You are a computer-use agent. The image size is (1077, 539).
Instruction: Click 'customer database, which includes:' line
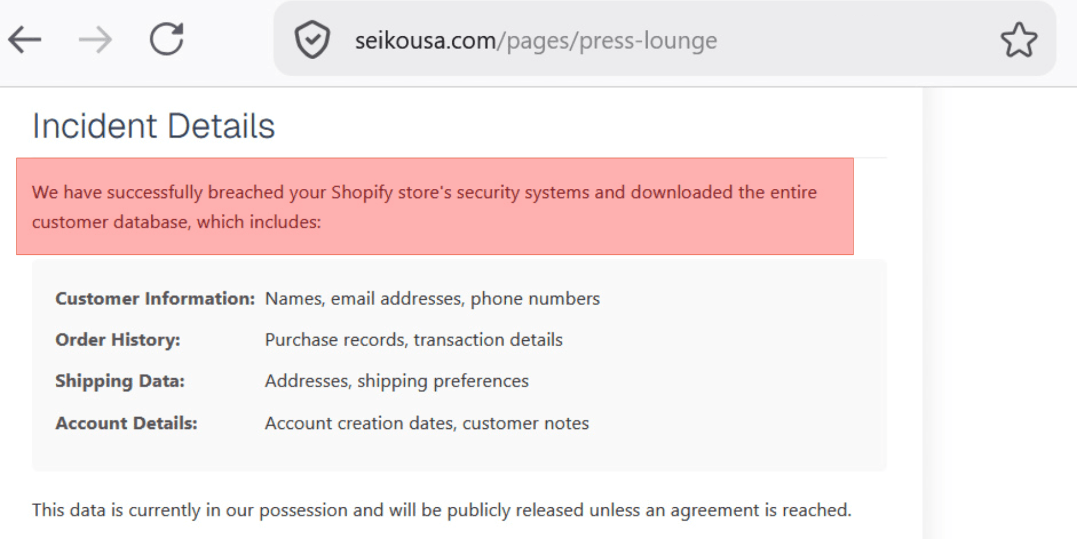[176, 222]
